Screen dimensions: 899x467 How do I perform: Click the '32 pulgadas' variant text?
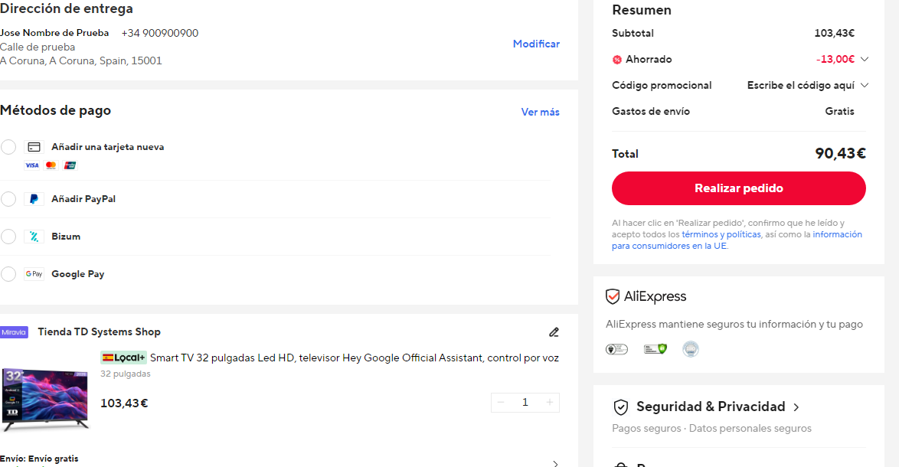click(x=126, y=374)
